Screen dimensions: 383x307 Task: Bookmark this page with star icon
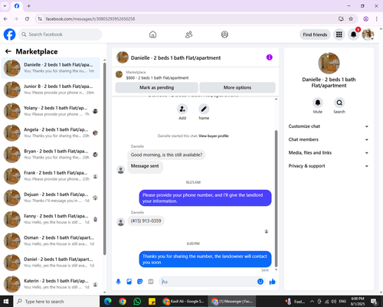tap(351, 19)
